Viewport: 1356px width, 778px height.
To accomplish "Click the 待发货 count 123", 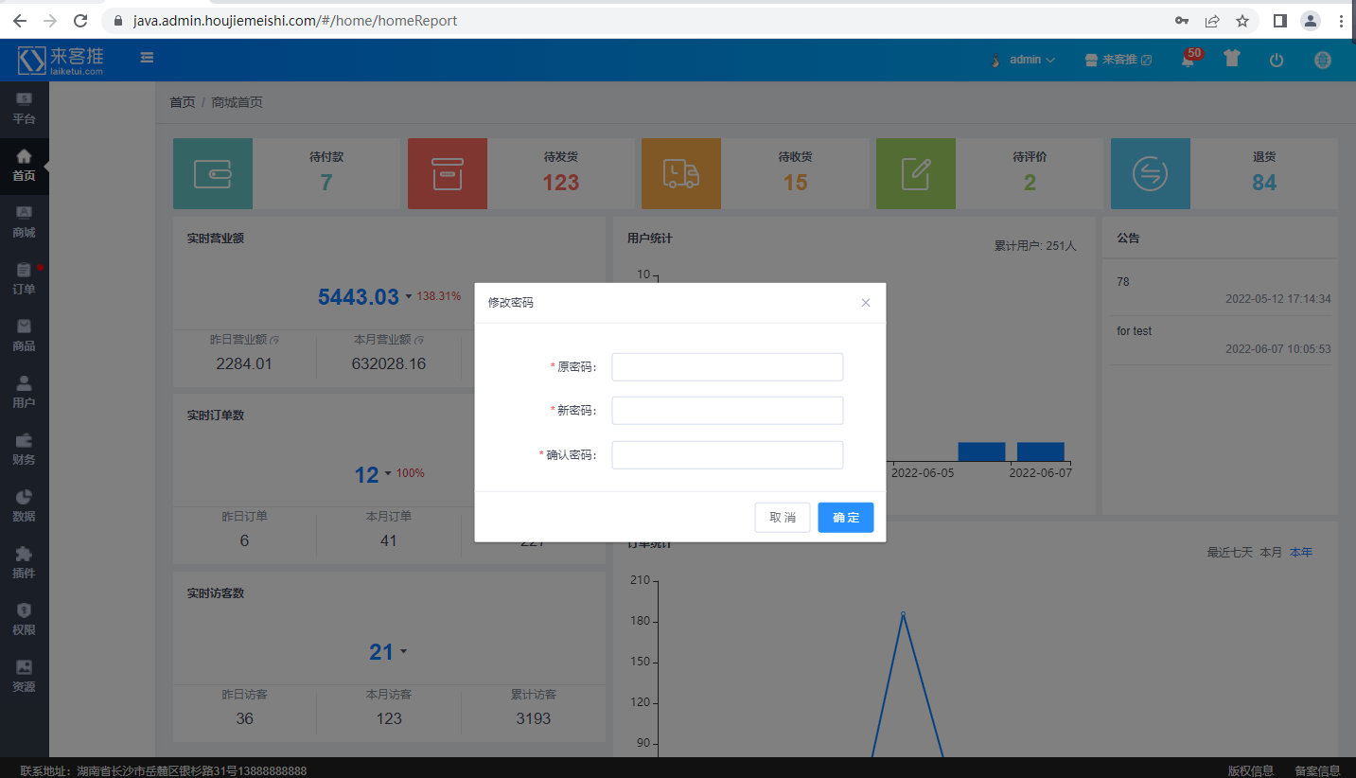I will (x=561, y=183).
